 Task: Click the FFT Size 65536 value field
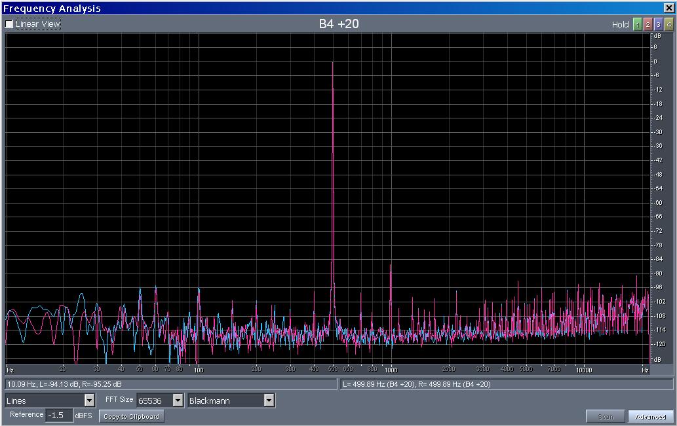click(155, 400)
